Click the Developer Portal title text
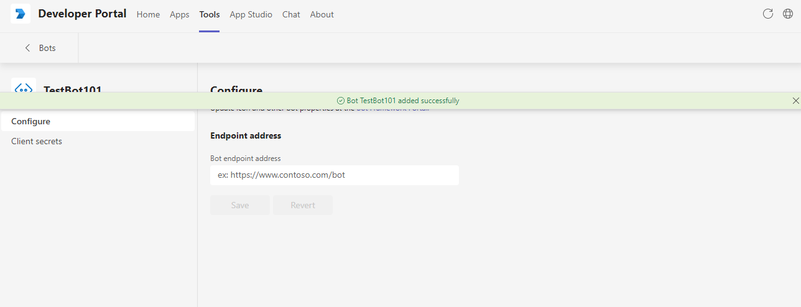801x307 pixels. coord(82,14)
